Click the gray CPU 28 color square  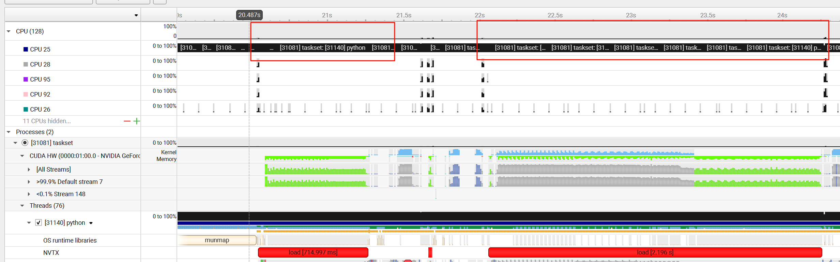point(26,64)
